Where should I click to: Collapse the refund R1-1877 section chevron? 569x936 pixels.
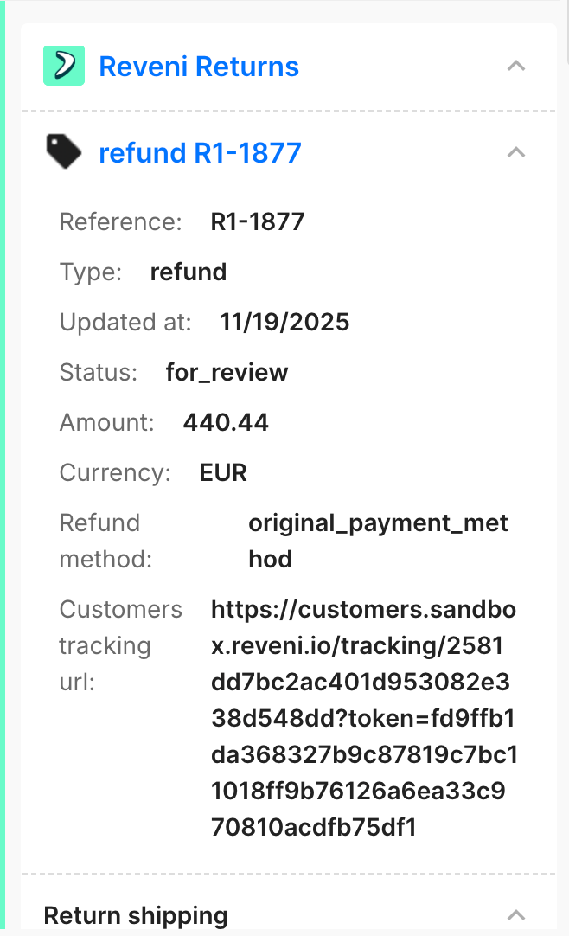coord(516,152)
